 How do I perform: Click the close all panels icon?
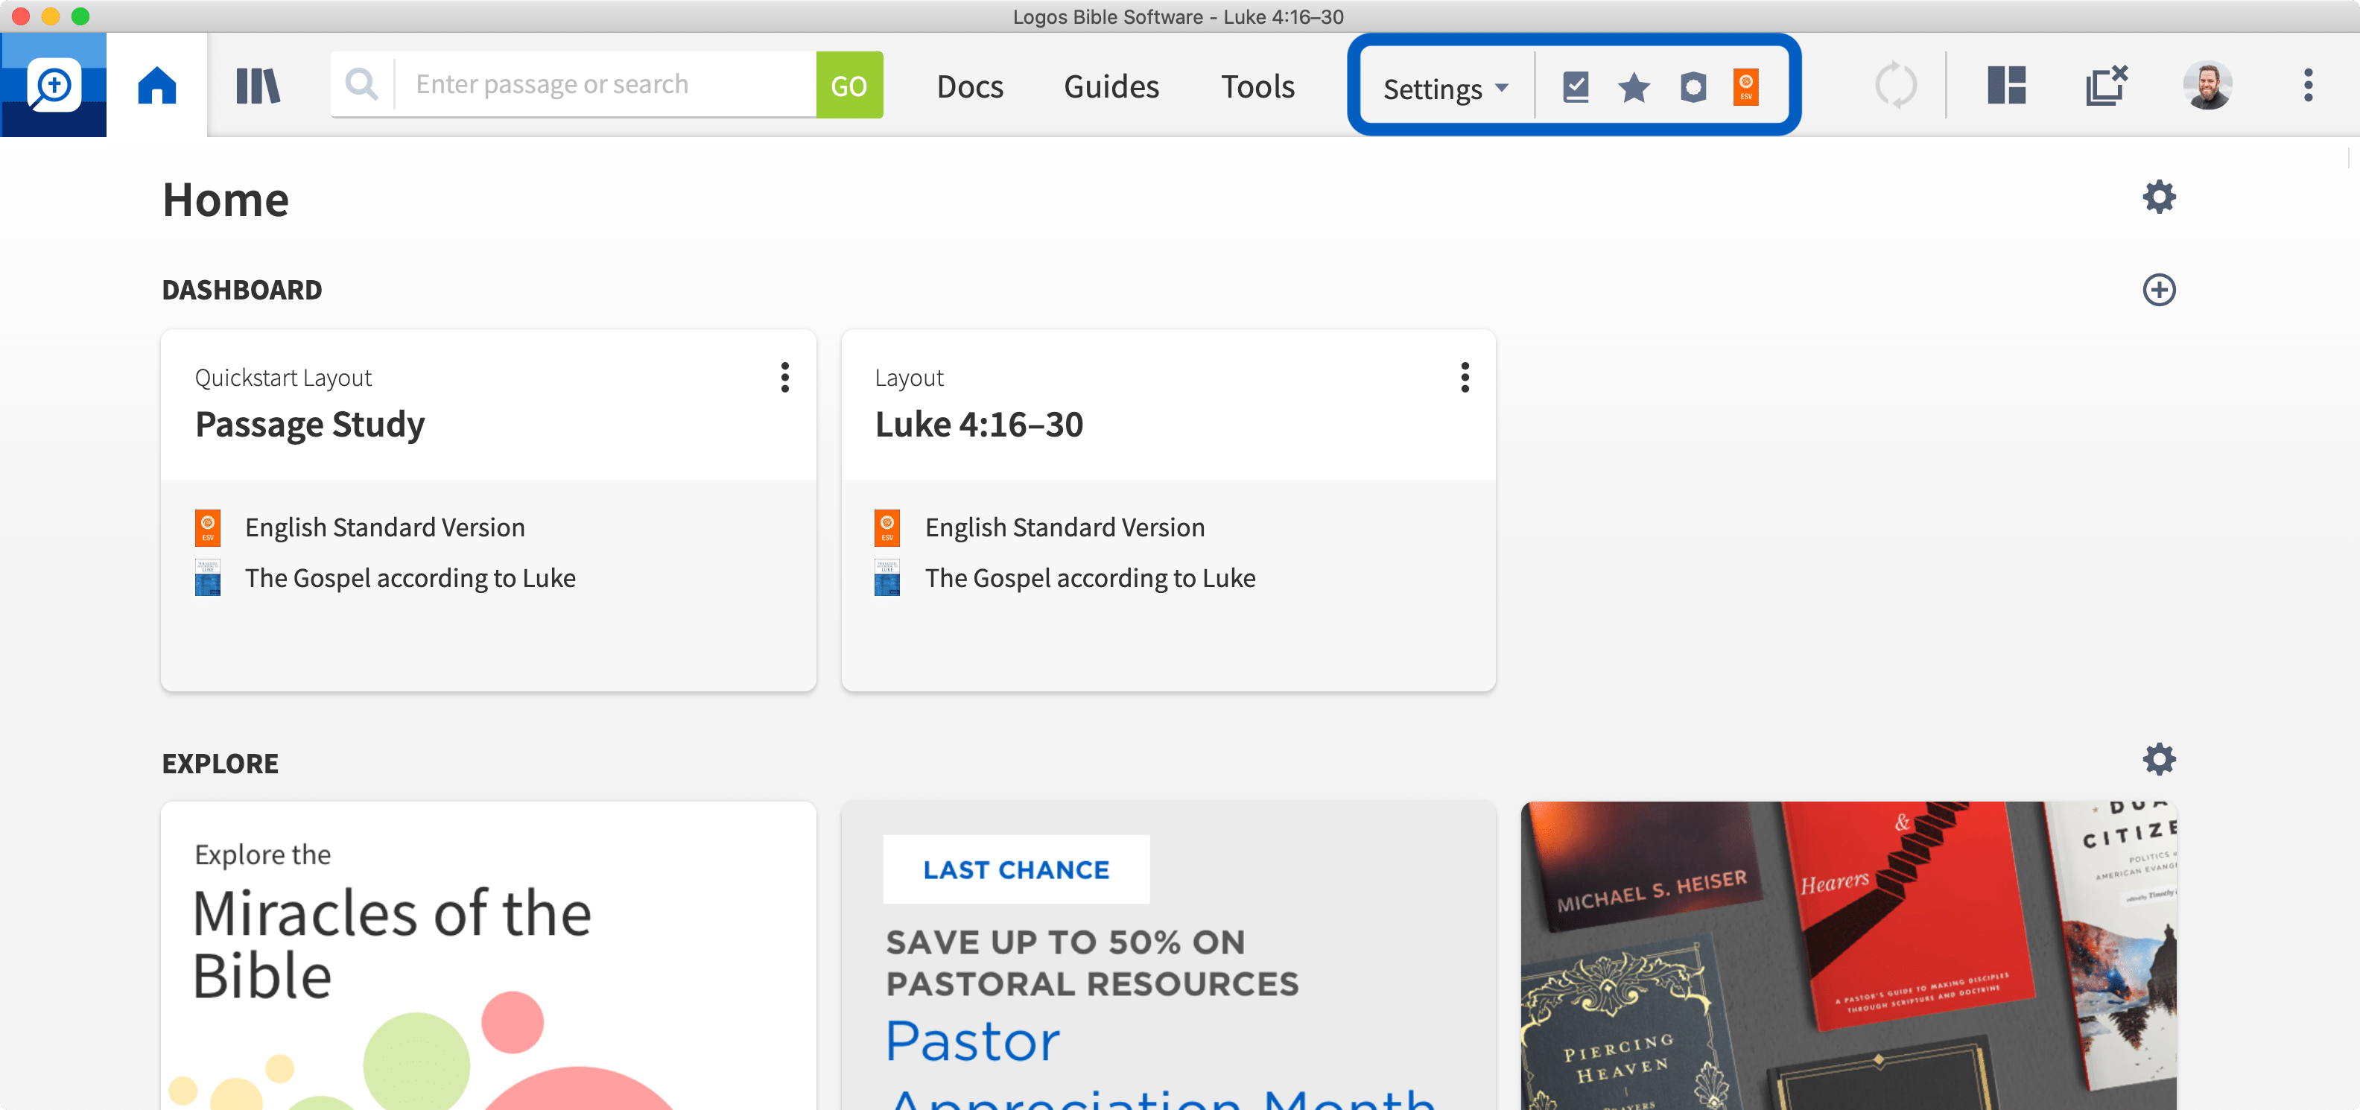[2106, 85]
